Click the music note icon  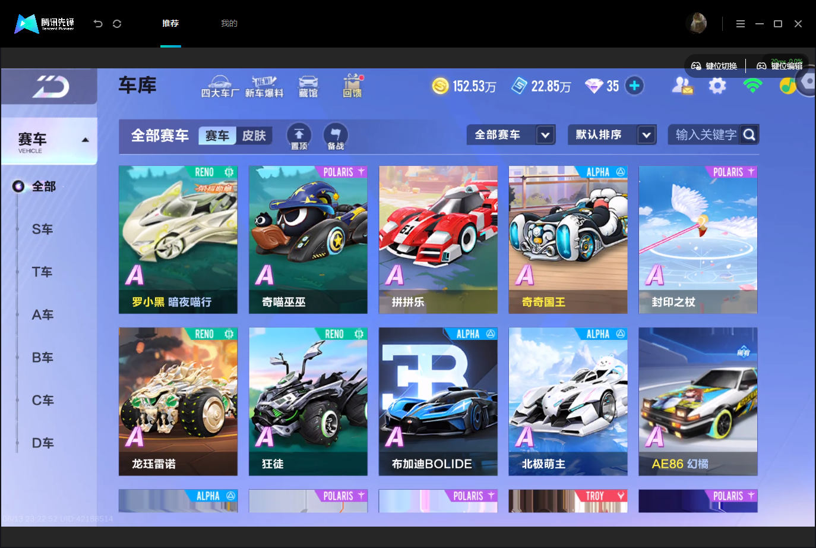pos(787,86)
